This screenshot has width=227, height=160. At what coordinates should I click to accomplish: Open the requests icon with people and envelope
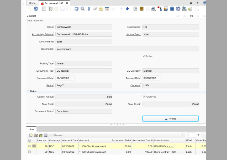tap(166, 9)
